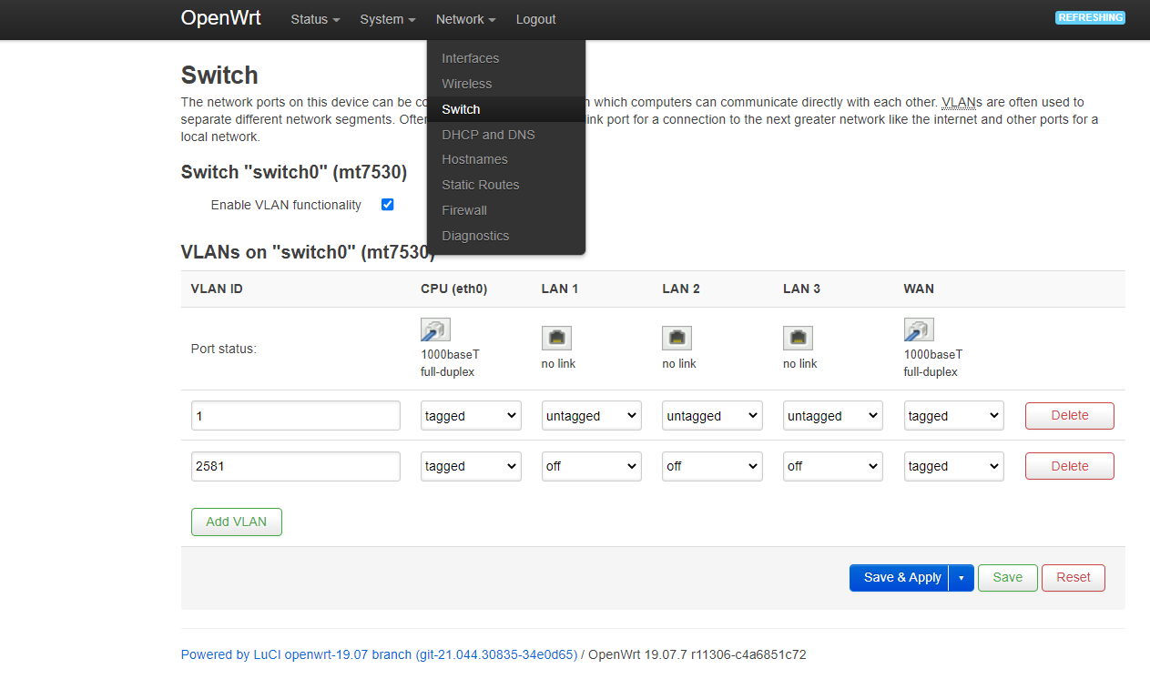The width and height of the screenshot is (1150, 679).
Task: Click the LAN 3 port status icon
Action: pyautogui.click(x=798, y=339)
